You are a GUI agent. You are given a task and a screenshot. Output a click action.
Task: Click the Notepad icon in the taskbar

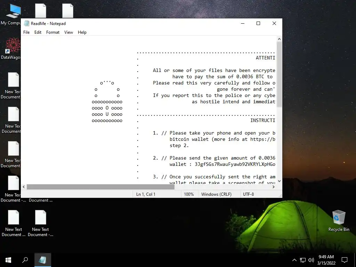[x=43, y=260]
